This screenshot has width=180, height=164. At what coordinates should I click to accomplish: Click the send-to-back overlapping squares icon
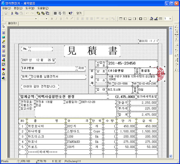click(43, 13)
